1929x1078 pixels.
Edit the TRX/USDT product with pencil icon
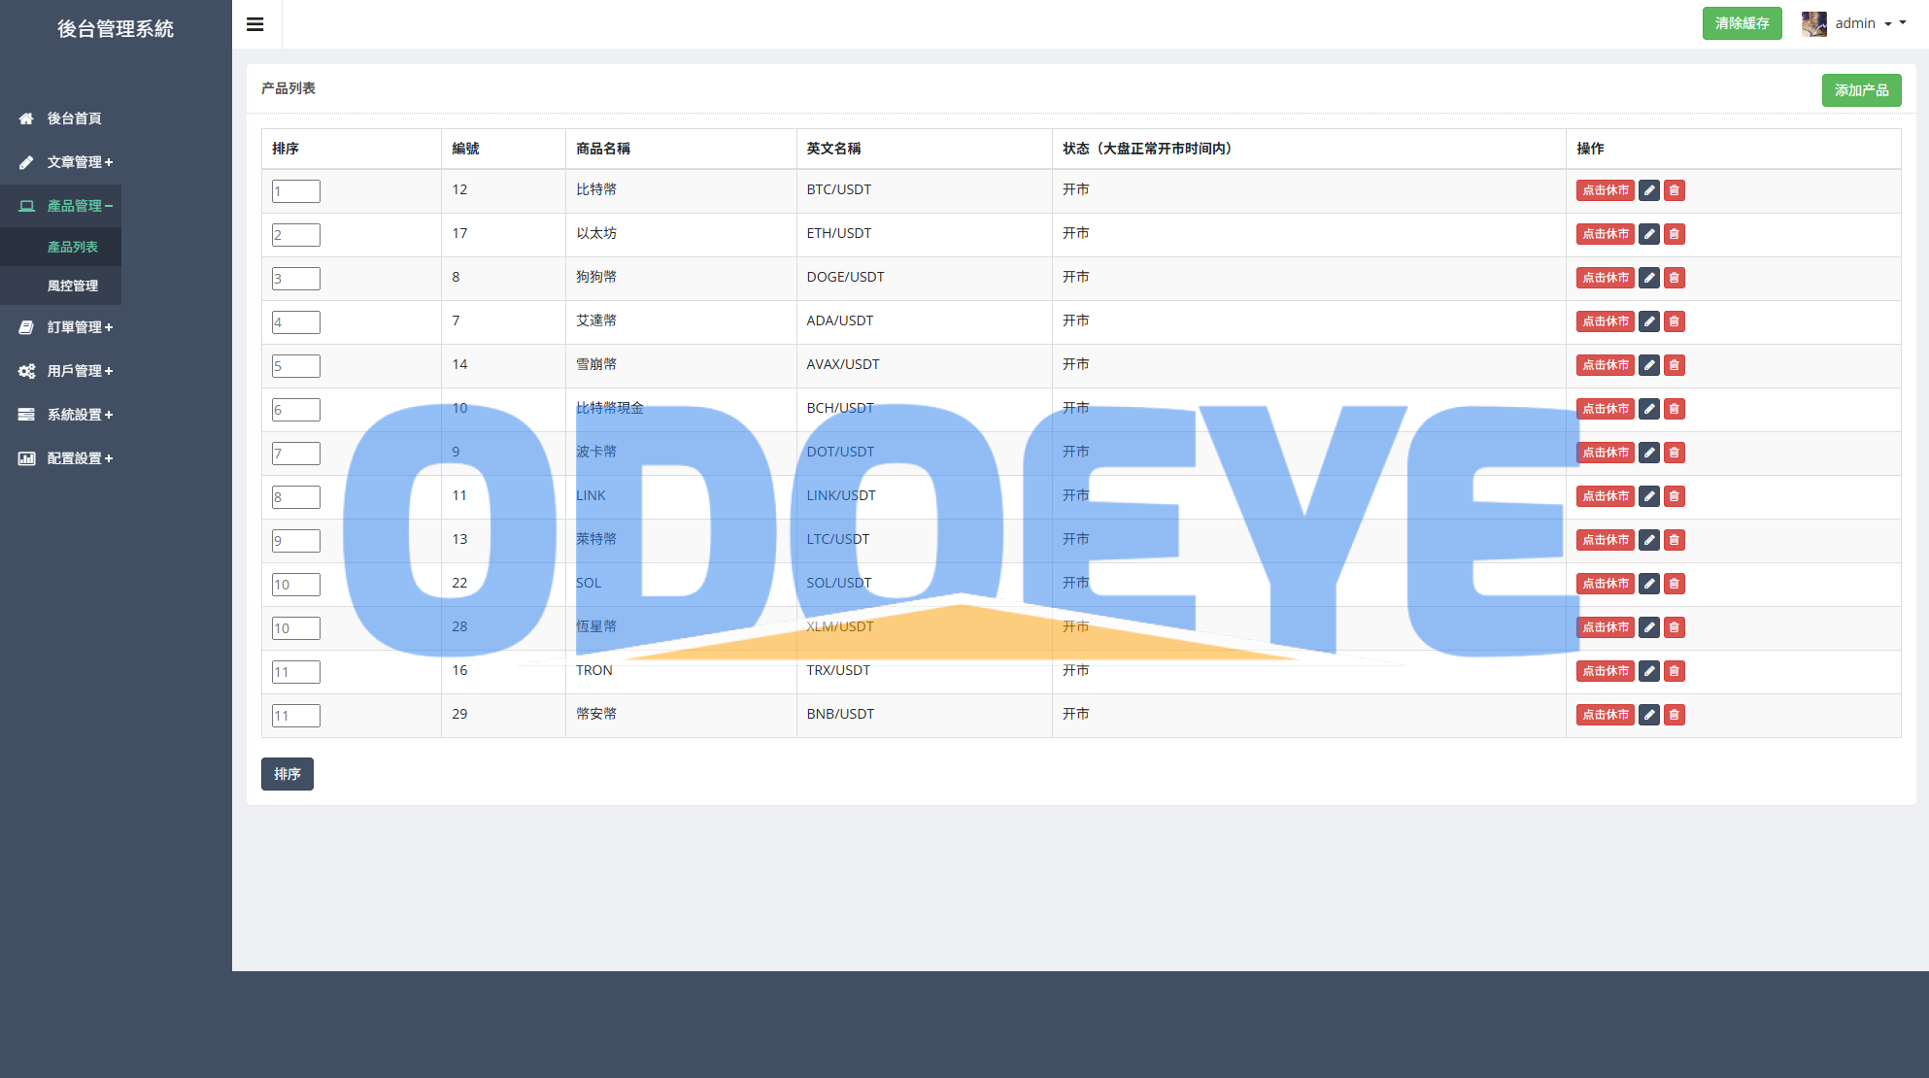1648,671
